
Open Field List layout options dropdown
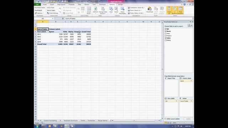190,25
